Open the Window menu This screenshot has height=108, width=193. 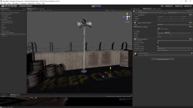click(38, 3)
